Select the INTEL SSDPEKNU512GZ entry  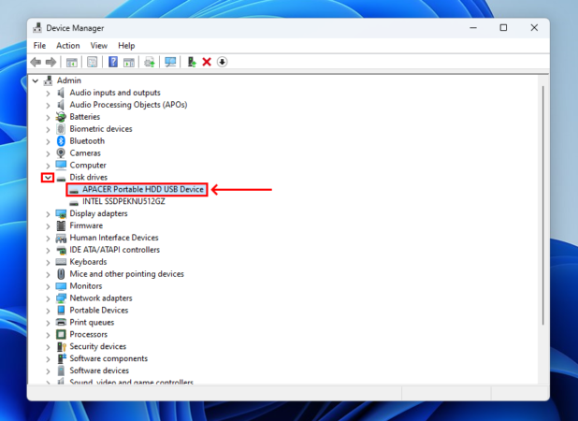(123, 202)
